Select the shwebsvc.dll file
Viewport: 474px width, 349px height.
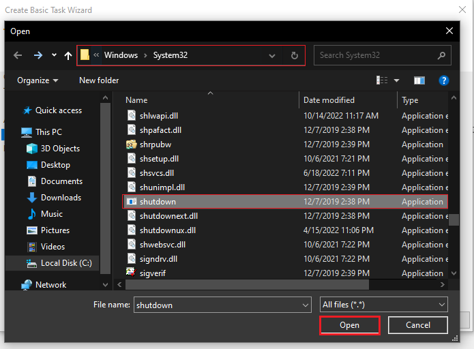point(162,245)
